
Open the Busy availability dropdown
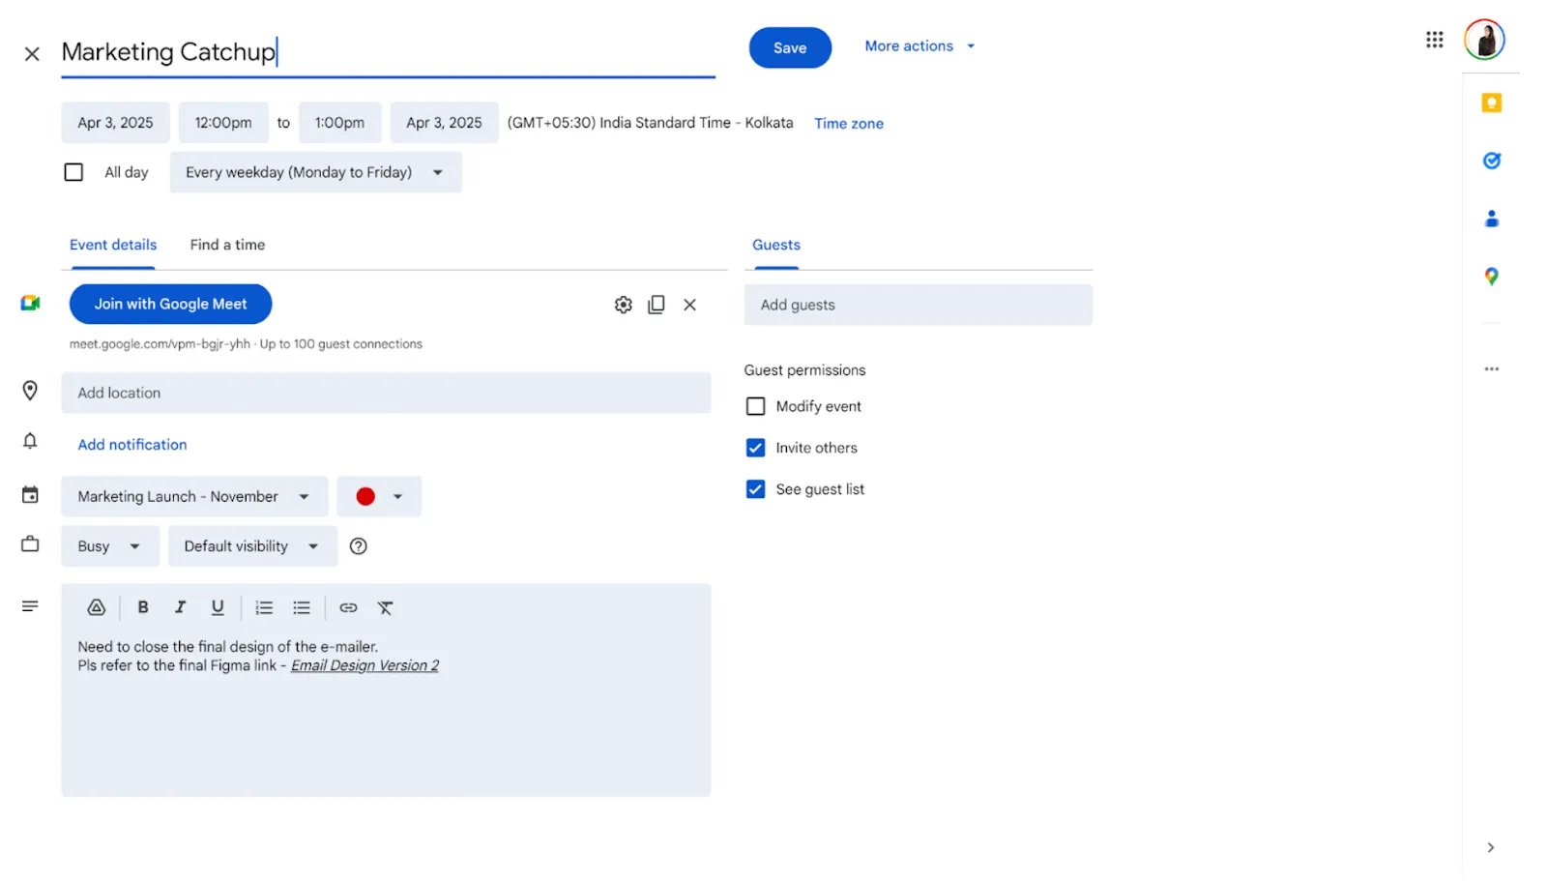tap(110, 546)
